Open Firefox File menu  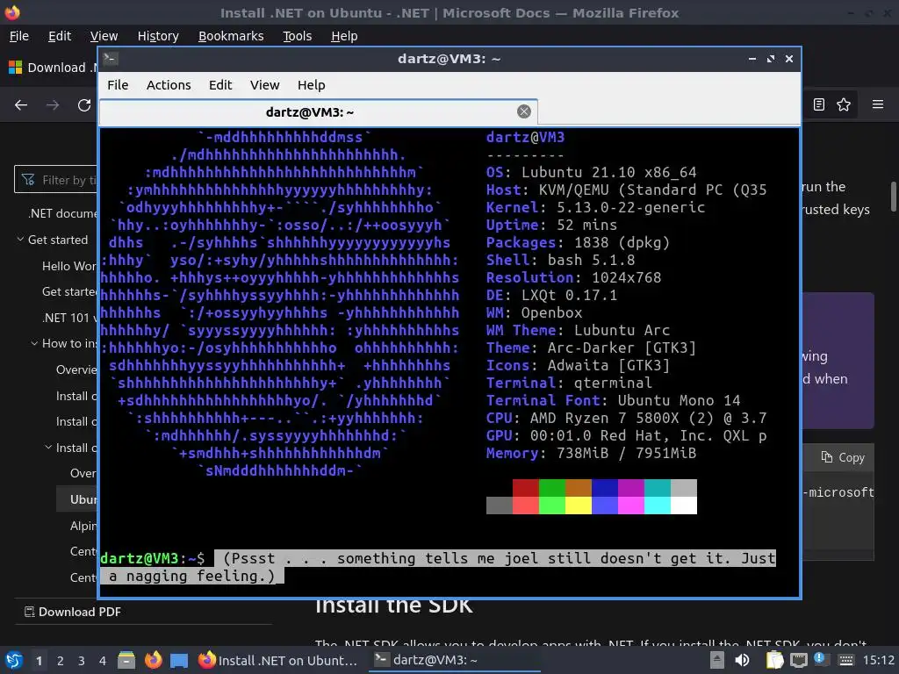click(19, 36)
